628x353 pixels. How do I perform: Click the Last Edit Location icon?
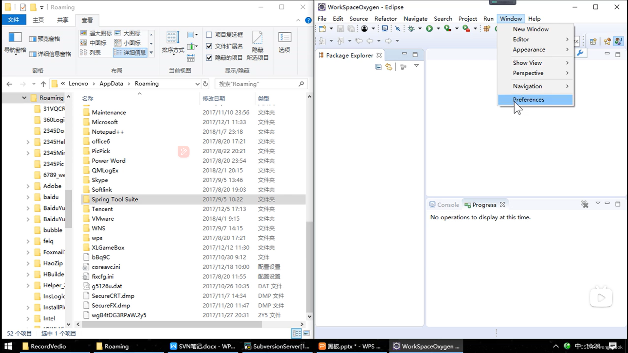tap(359, 41)
